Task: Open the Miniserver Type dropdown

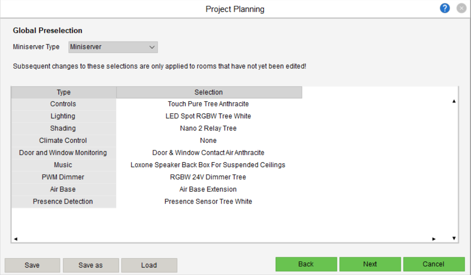Action: (x=113, y=47)
